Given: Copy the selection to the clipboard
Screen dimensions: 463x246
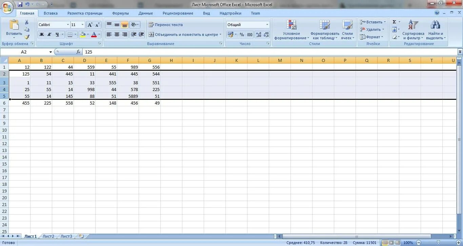Looking at the screenshot, I should pos(27,30).
